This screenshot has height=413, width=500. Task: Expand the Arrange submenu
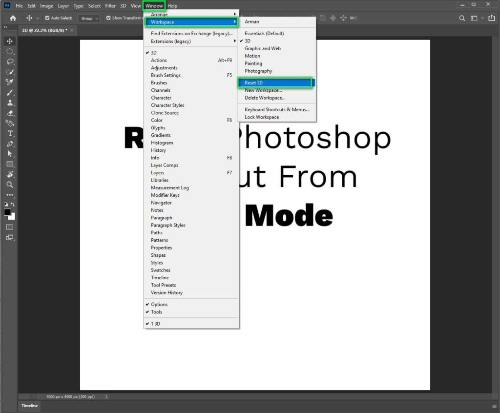[191, 14]
